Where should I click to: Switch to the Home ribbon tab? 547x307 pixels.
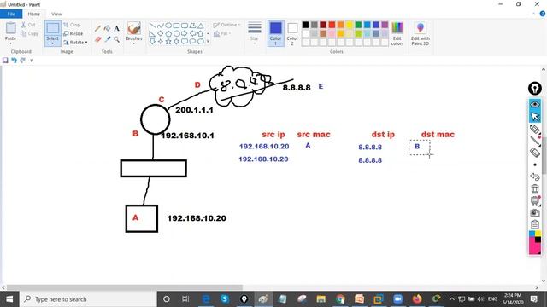click(34, 14)
